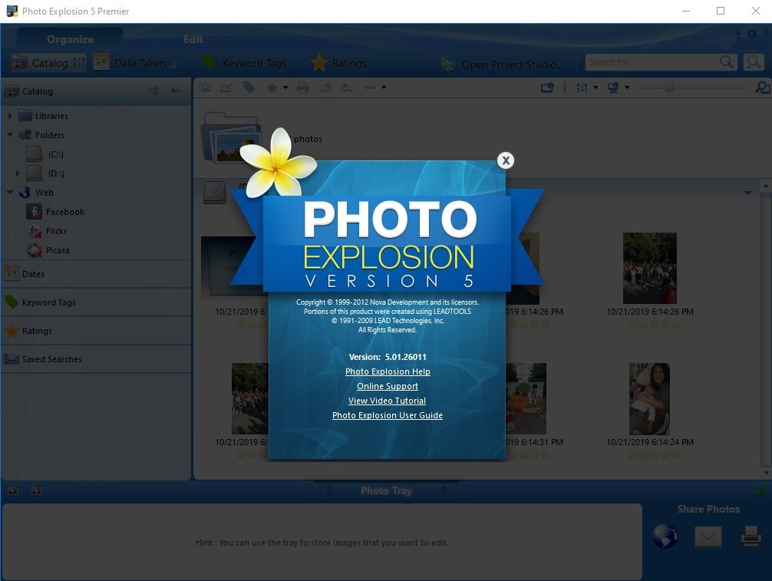This screenshot has width=772, height=581.
Task: Select Picasa under Web
Action: click(48, 250)
